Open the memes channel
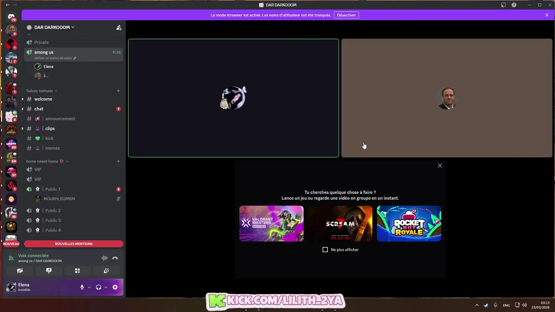This screenshot has height=312, width=555. pyautogui.click(x=74, y=148)
